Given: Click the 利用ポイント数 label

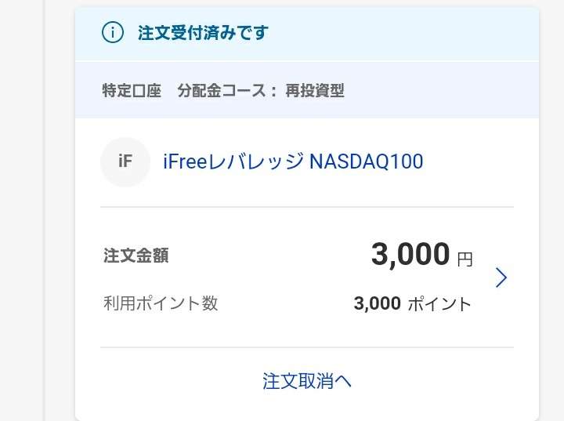Looking at the screenshot, I should [x=161, y=303].
